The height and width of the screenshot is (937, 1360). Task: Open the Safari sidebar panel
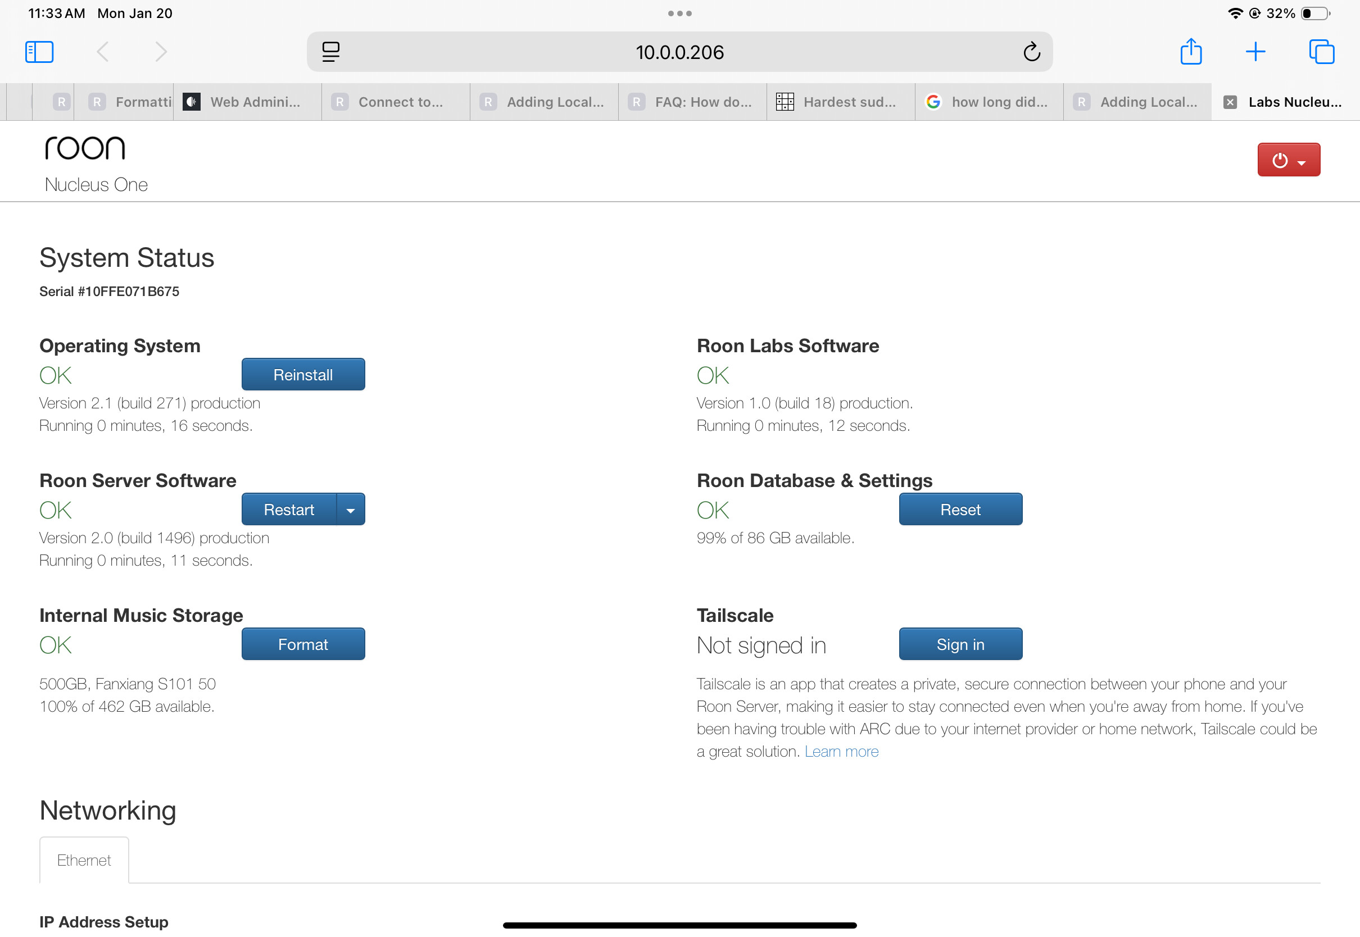39,52
